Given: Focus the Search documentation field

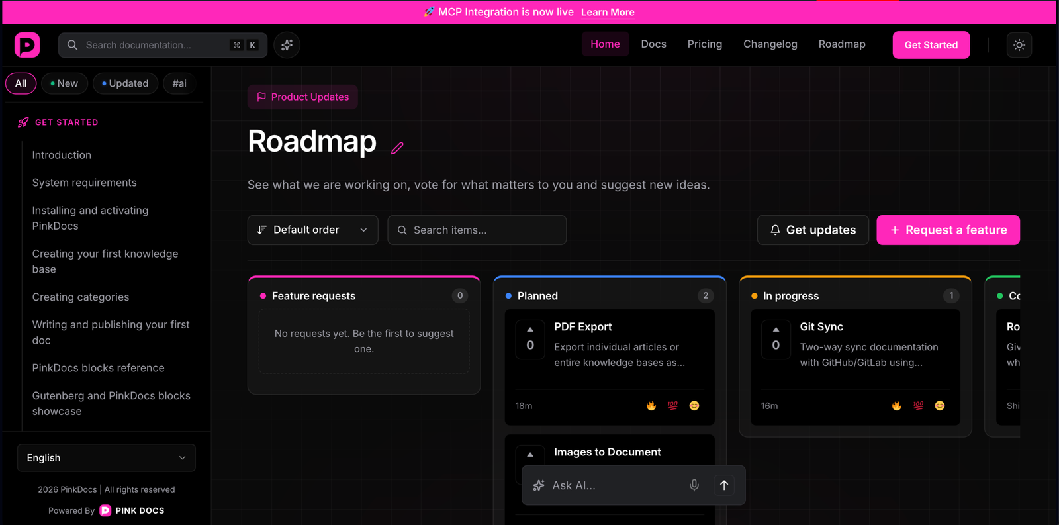Looking at the screenshot, I should pos(163,45).
